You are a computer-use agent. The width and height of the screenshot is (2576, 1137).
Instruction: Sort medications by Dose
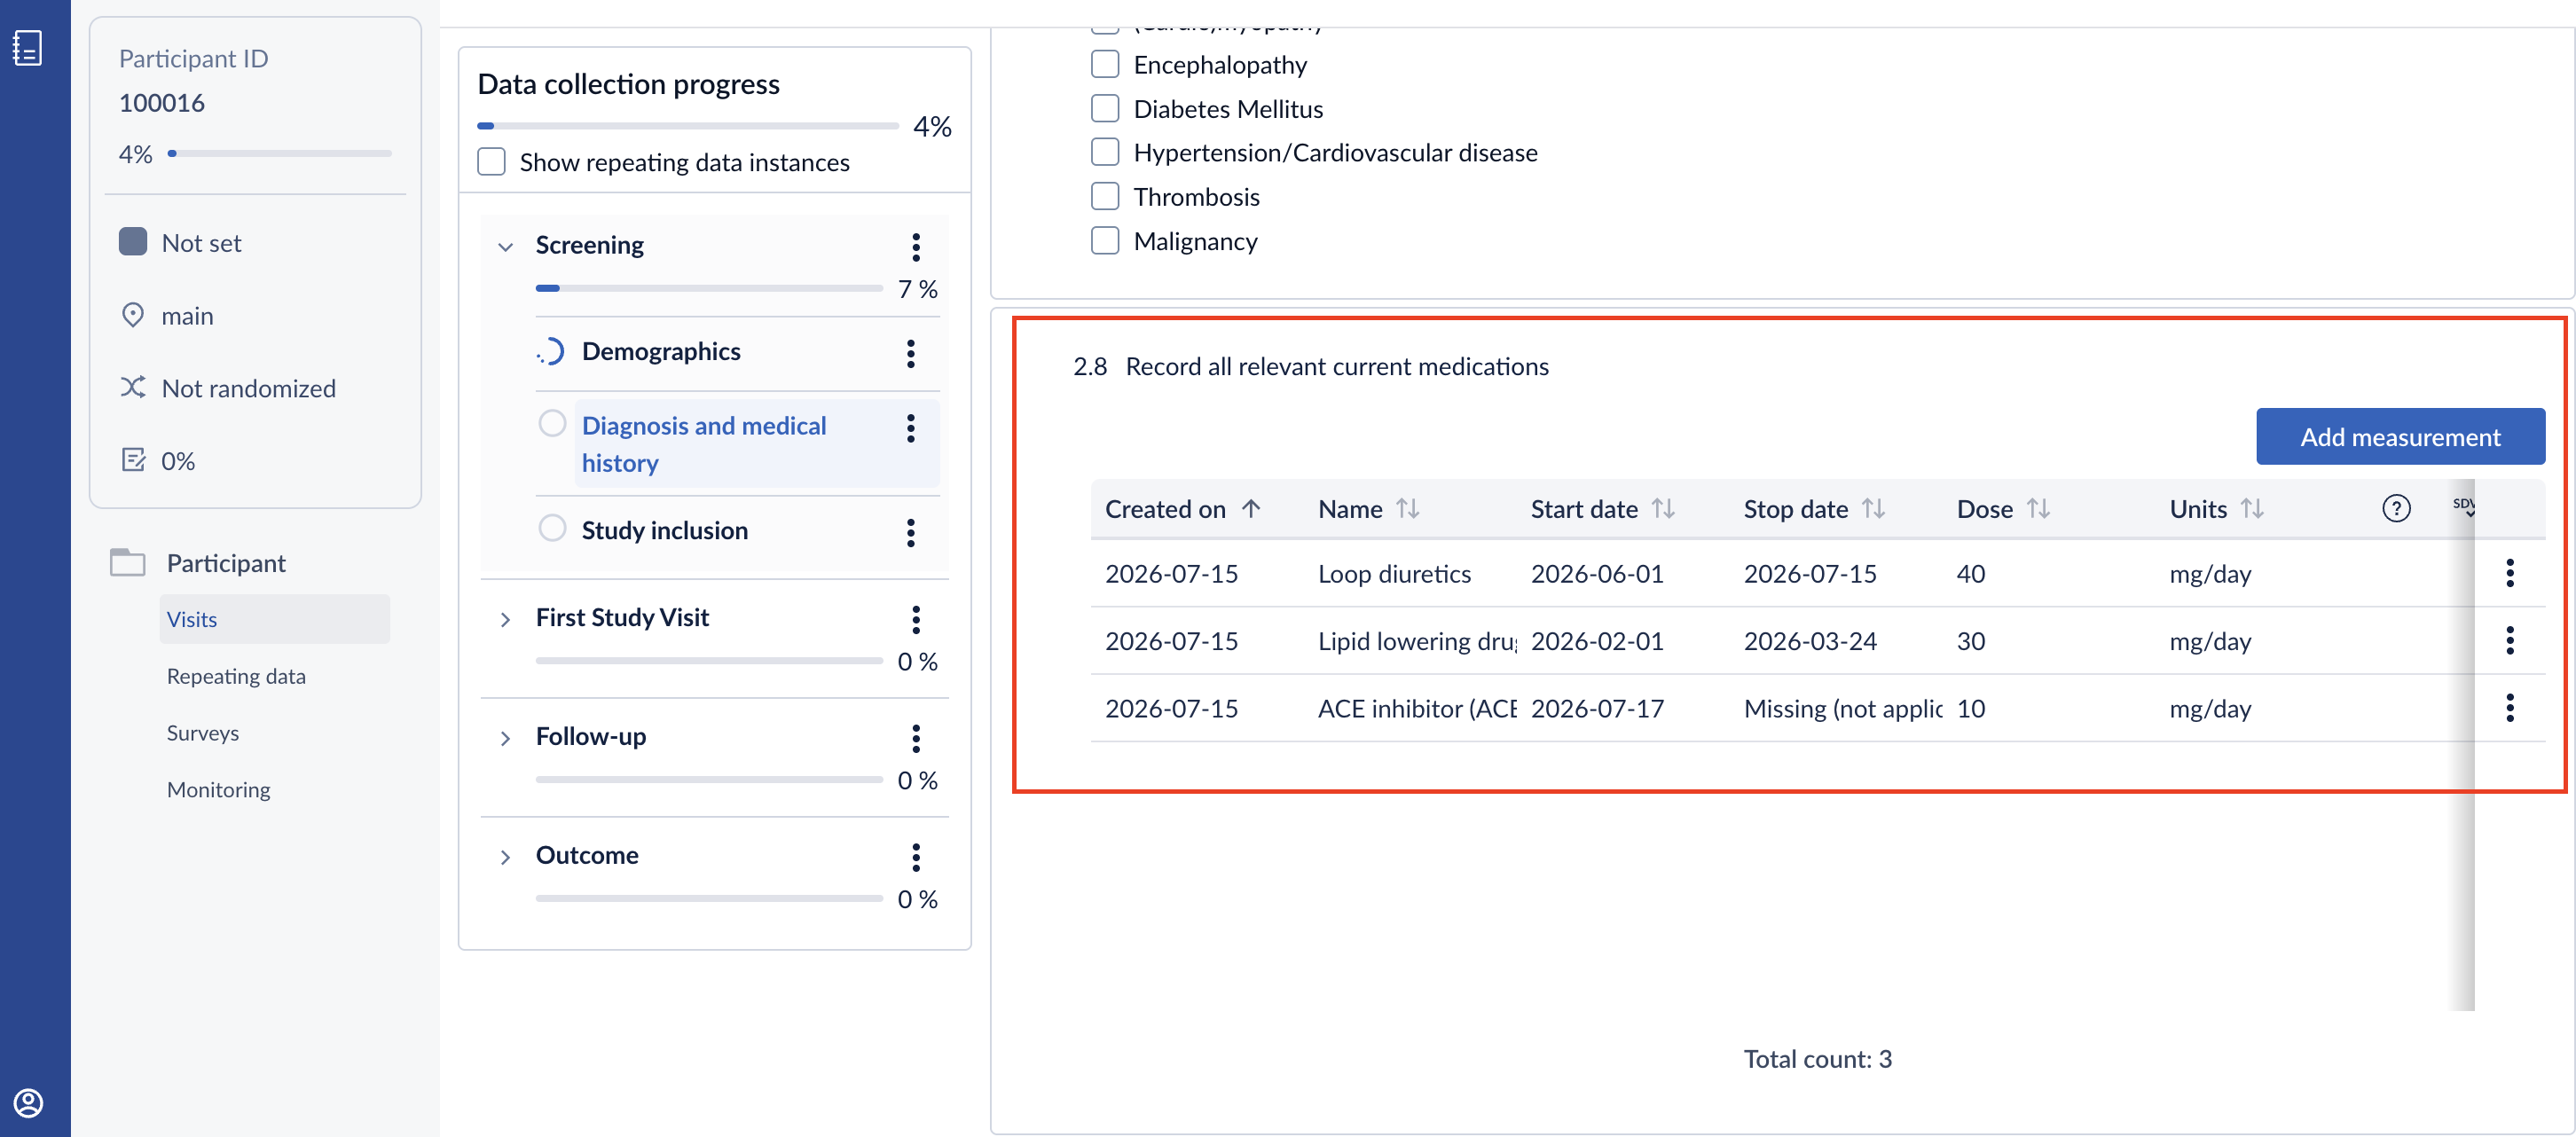[2038, 509]
